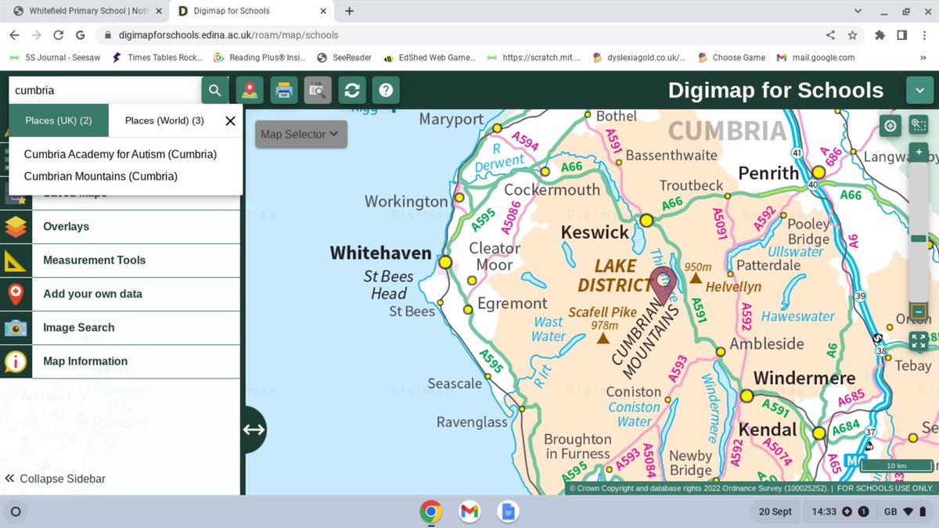Click the locate-me target map button
This screenshot has height=528, width=939.
pyautogui.click(x=890, y=125)
